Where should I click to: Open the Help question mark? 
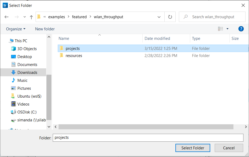coord(241,29)
